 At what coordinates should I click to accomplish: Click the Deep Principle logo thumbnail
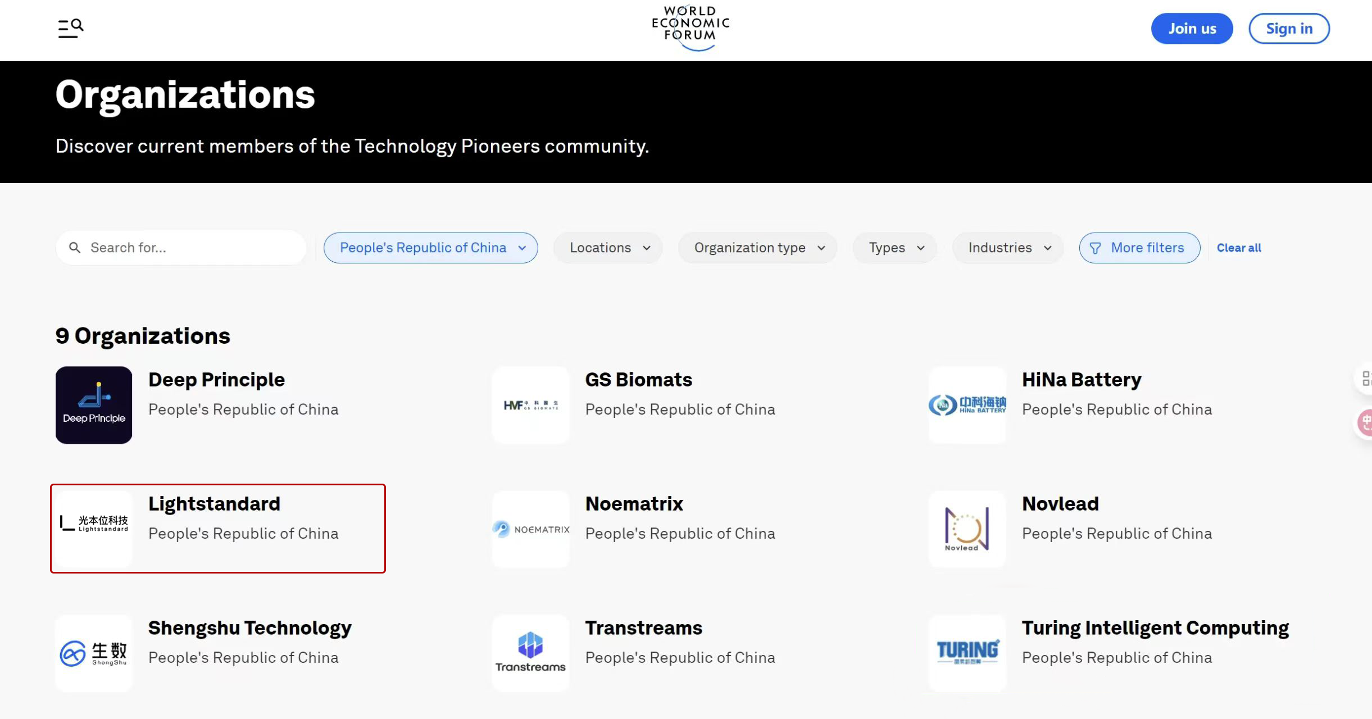point(94,405)
